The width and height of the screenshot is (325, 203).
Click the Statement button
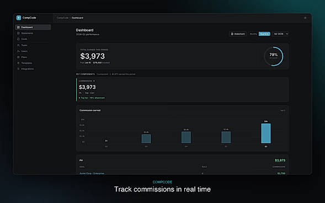tap(238, 34)
